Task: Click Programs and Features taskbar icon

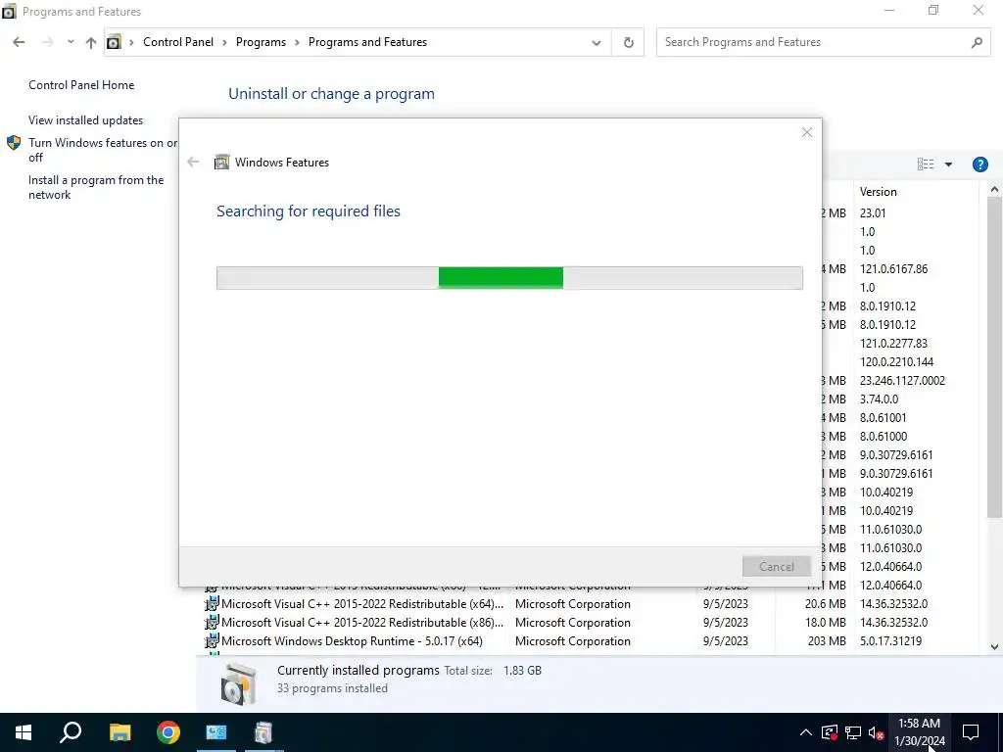Action: pyautogui.click(x=263, y=732)
